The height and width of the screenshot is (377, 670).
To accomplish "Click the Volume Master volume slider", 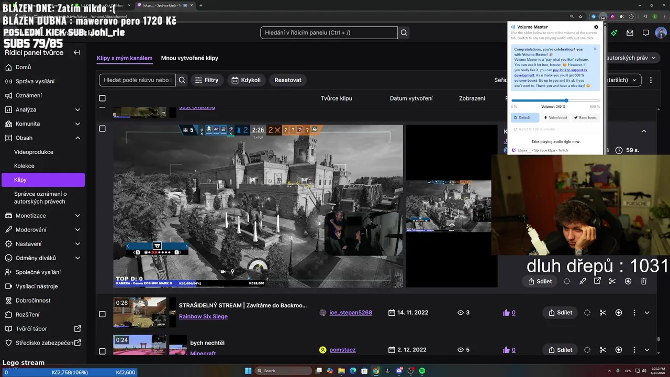I will [555, 101].
